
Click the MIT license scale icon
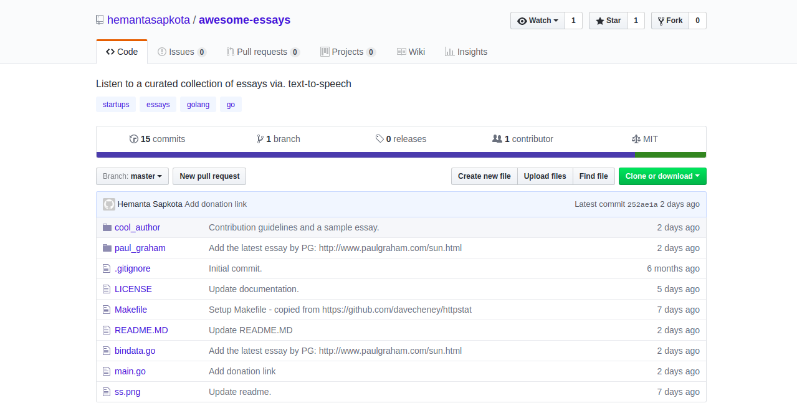(x=636, y=139)
